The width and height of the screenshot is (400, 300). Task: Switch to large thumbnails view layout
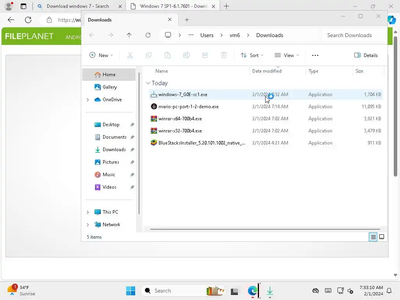382,237
